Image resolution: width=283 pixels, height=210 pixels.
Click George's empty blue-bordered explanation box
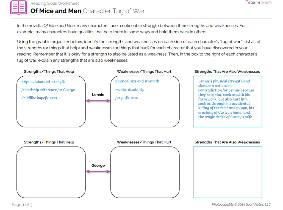227,172
